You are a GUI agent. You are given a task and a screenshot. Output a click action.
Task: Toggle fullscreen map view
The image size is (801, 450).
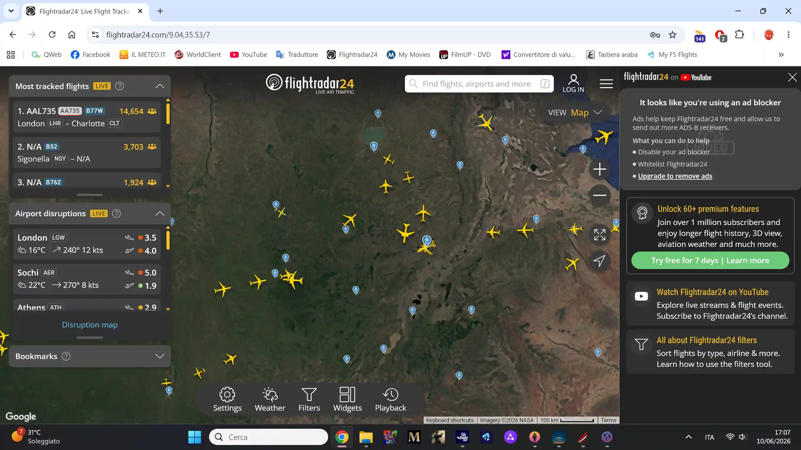pos(599,235)
